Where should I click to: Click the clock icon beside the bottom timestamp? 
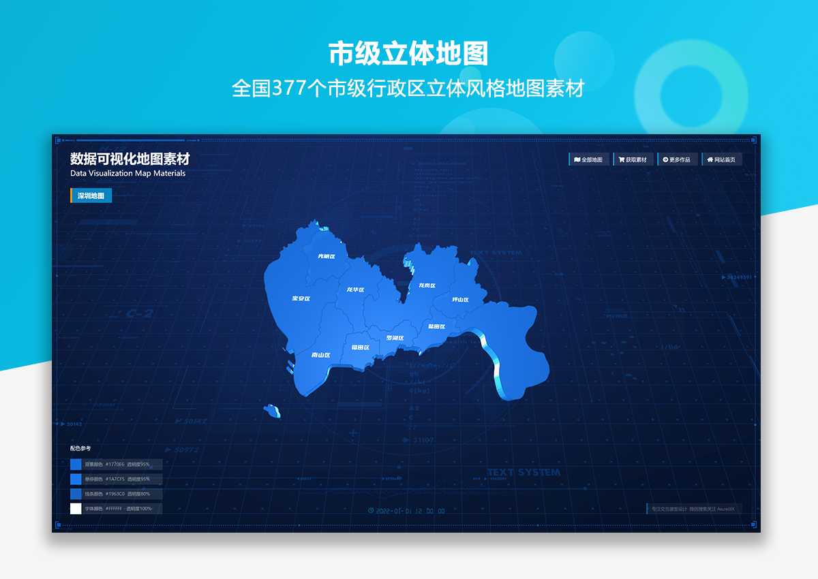click(x=370, y=511)
